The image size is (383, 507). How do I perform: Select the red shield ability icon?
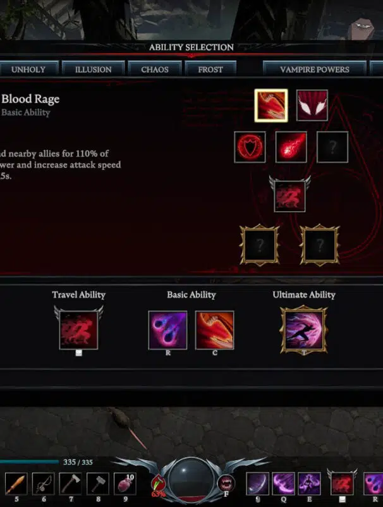pos(250,147)
